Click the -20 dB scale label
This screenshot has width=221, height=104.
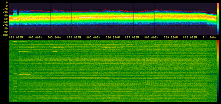point(5,9)
